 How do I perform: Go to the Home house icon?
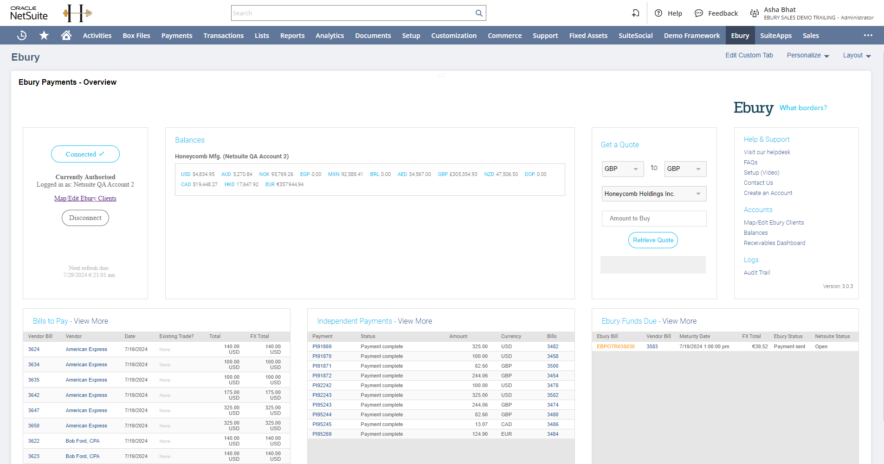click(x=66, y=36)
